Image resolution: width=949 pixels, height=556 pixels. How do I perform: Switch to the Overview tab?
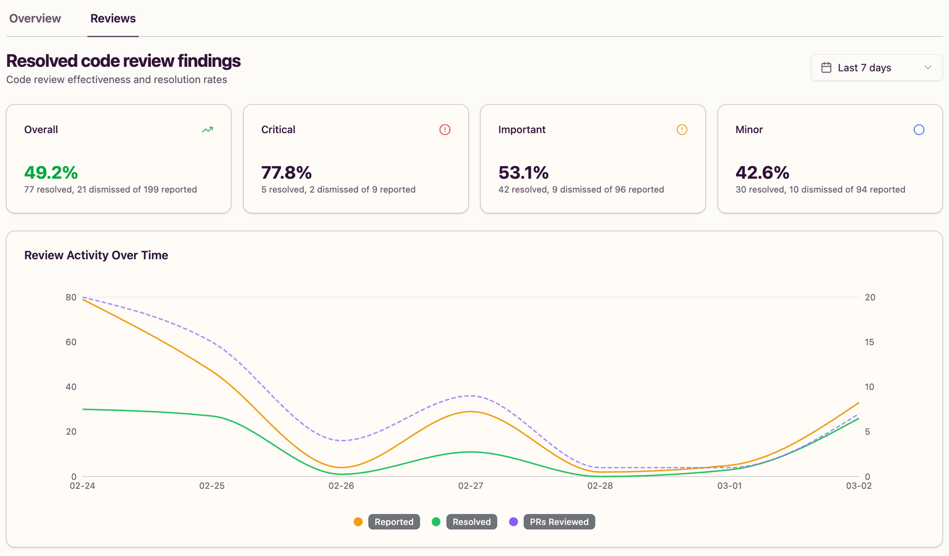pos(35,18)
